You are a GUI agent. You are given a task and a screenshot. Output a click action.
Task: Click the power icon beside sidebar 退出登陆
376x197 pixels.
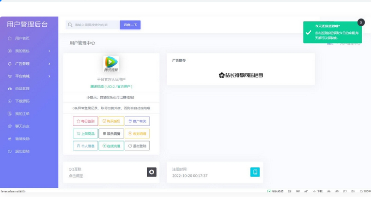[10, 151]
